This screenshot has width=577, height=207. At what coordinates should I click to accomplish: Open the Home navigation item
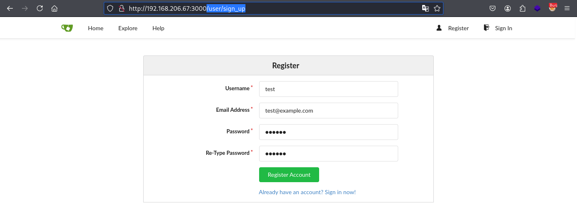pyautogui.click(x=96, y=28)
